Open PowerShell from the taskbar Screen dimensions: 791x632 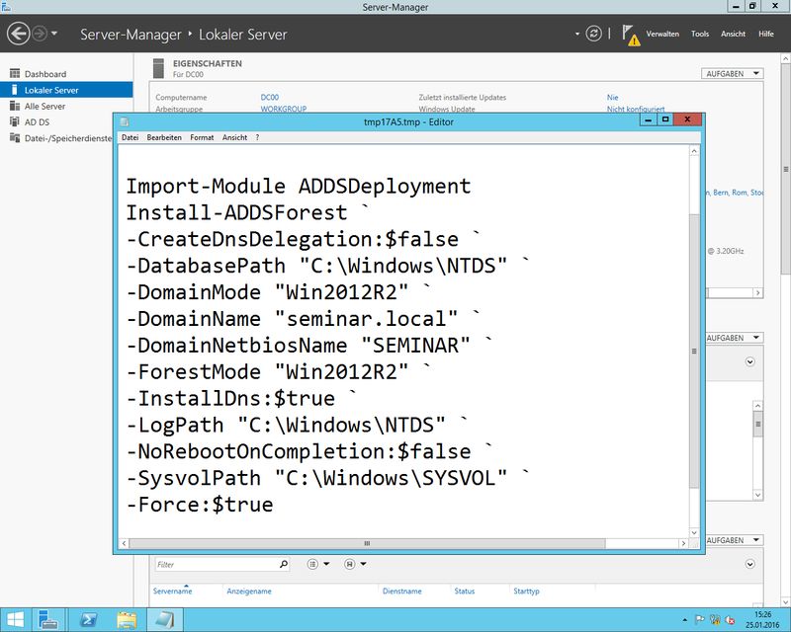tap(87, 619)
